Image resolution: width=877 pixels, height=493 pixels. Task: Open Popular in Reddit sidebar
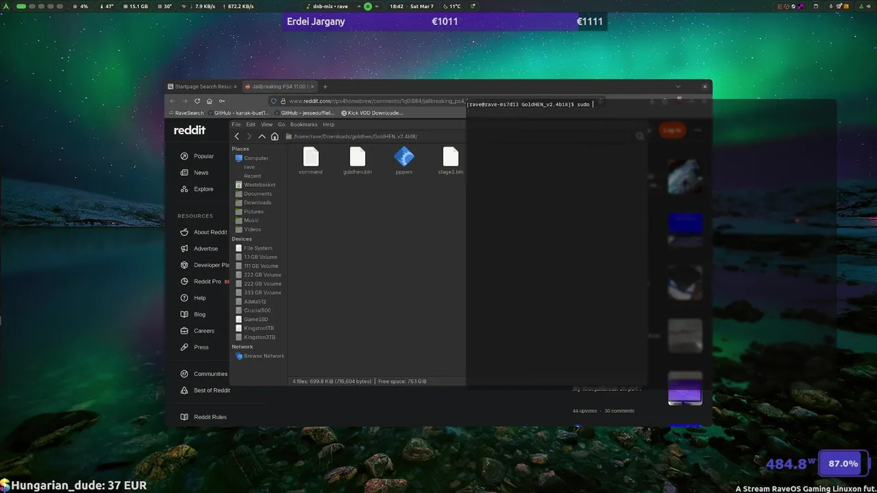(x=197, y=156)
